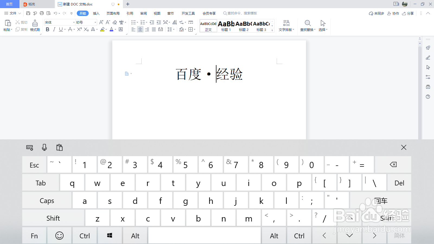Open Print Preview from quick access toolbar
Image resolution: width=434 pixels, height=244 pixels.
(49, 13)
